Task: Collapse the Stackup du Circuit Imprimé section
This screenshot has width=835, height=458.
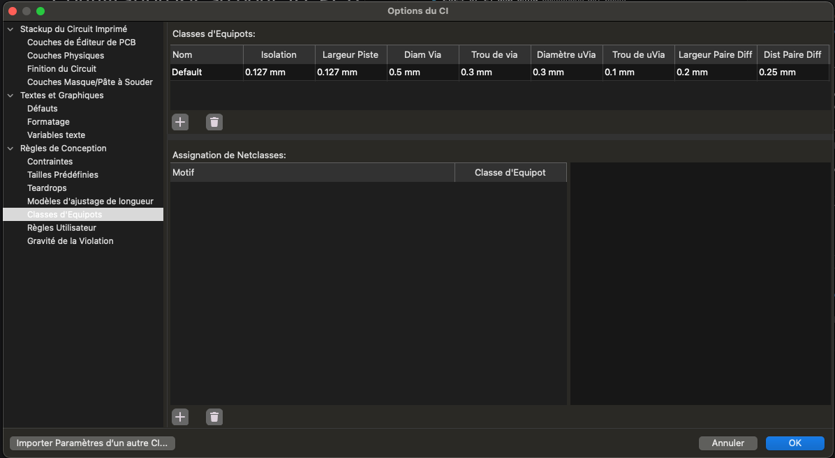Action: pos(10,29)
